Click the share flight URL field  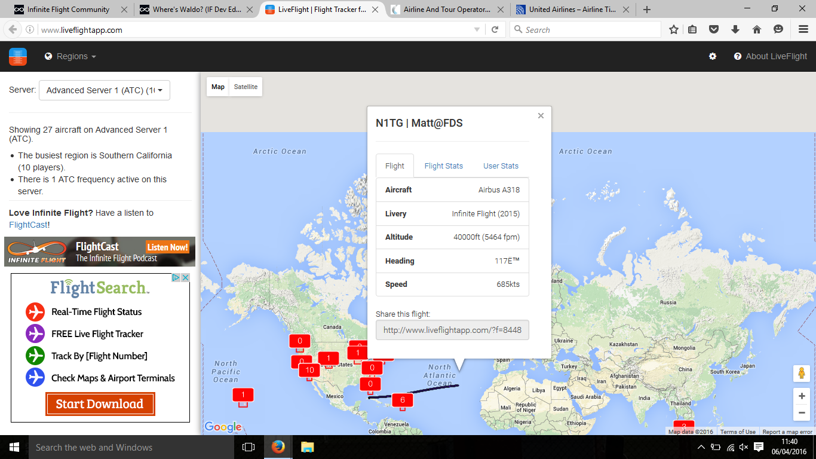452,330
